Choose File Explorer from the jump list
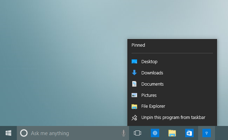The height and width of the screenshot is (140, 228). (172, 106)
